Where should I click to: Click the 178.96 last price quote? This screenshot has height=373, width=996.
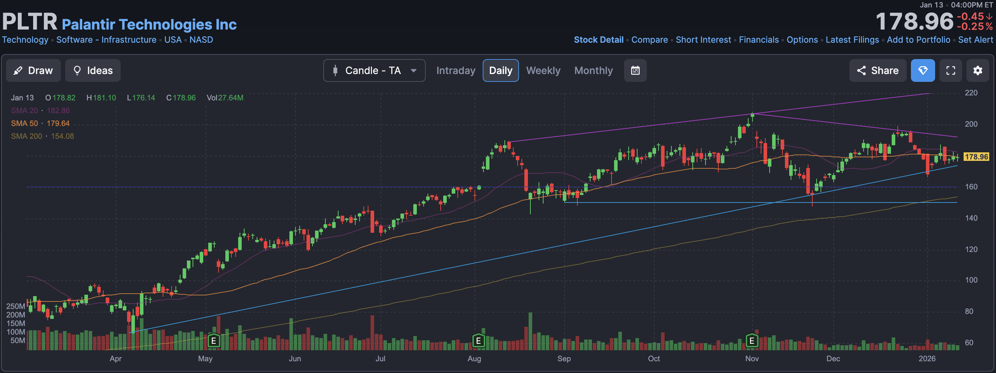click(x=914, y=21)
